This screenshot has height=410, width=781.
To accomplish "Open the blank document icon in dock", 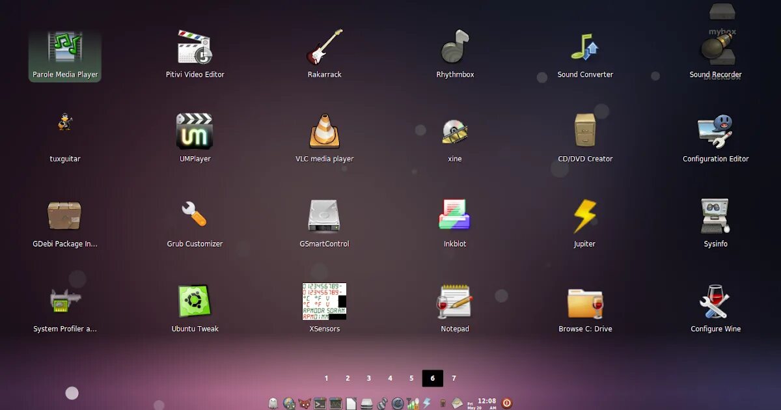I will (x=351, y=403).
